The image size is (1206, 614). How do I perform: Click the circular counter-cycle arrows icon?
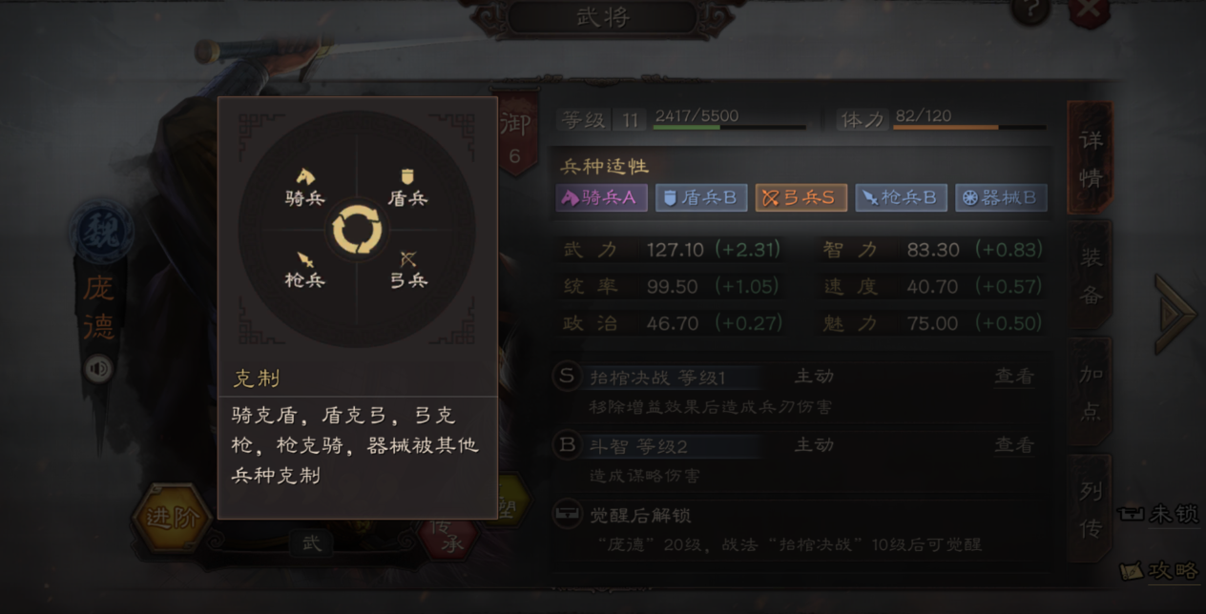[357, 230]
